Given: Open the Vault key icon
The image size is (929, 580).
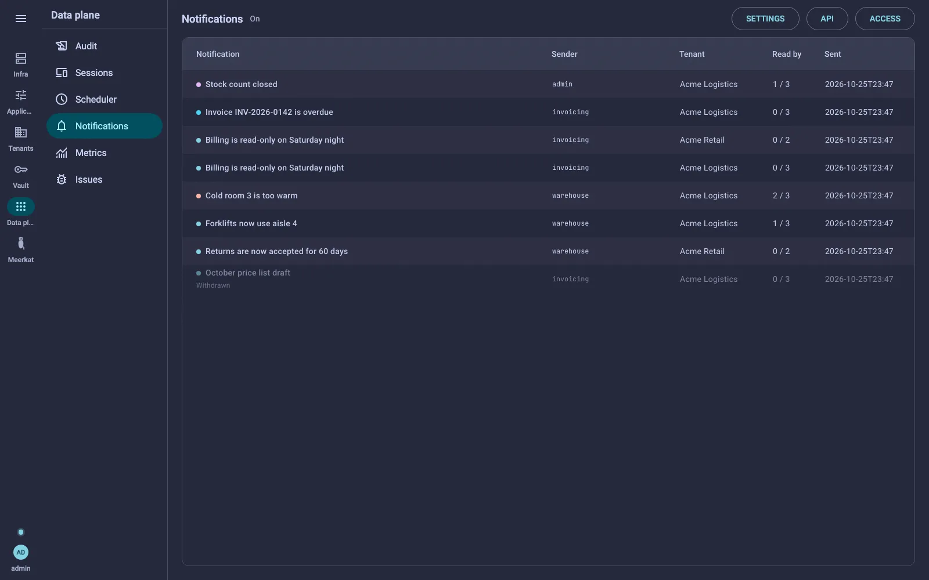Looking at the screenshot, I should tap(21, 169).
